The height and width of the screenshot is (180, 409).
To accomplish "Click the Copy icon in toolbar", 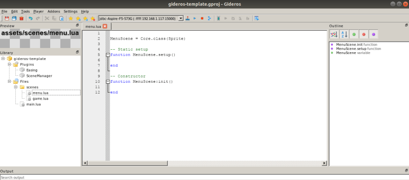I will (x=54, y=19).
